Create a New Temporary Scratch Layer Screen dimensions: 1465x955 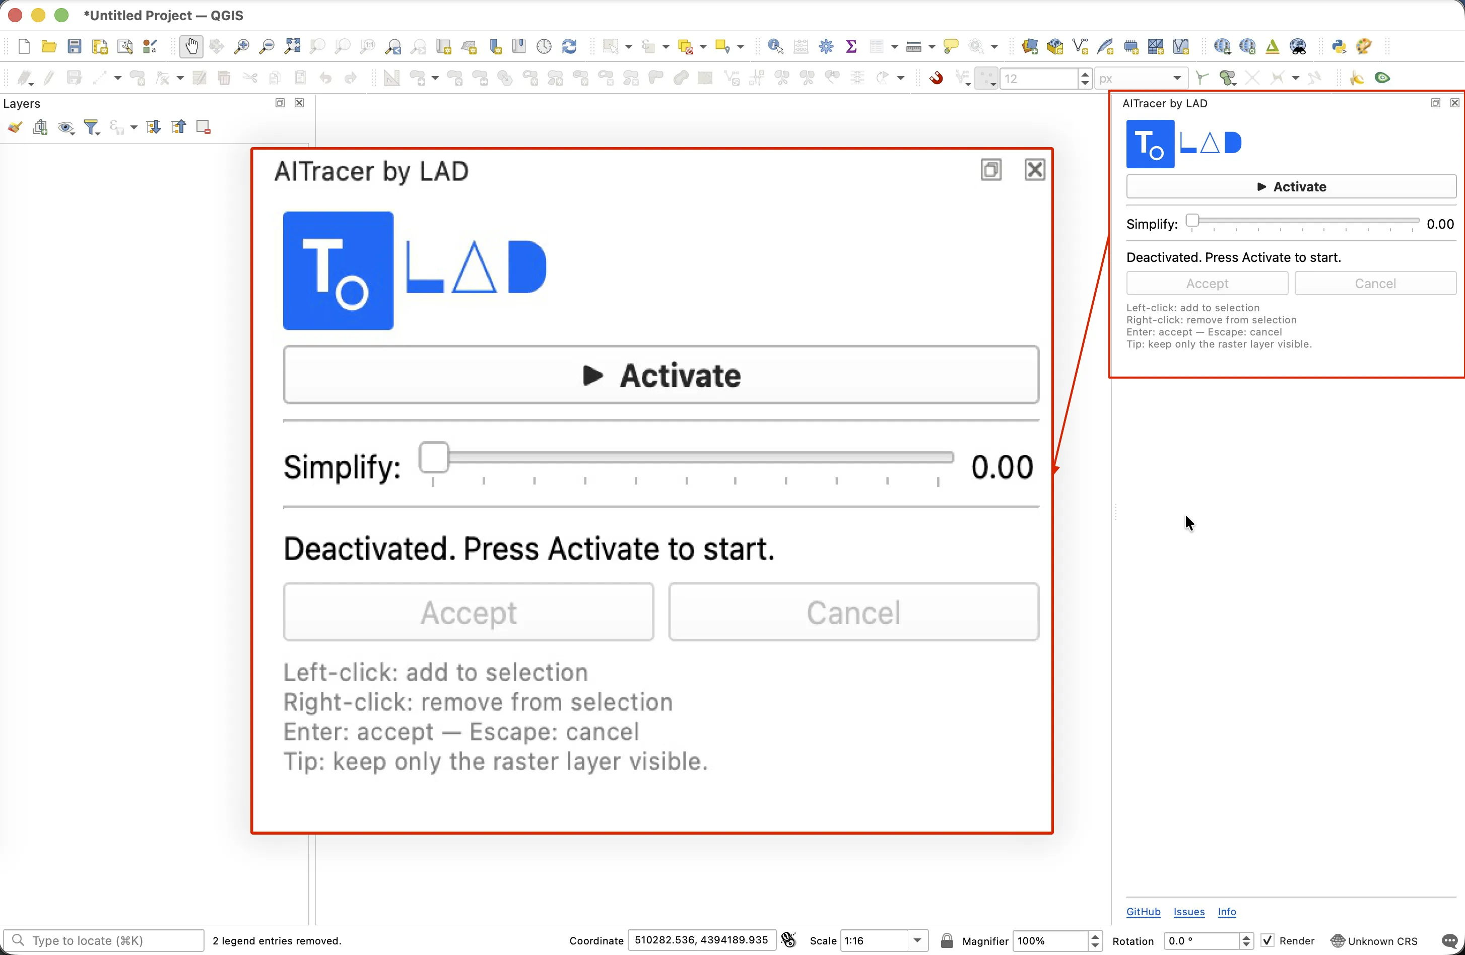(x=1131, y=46)
